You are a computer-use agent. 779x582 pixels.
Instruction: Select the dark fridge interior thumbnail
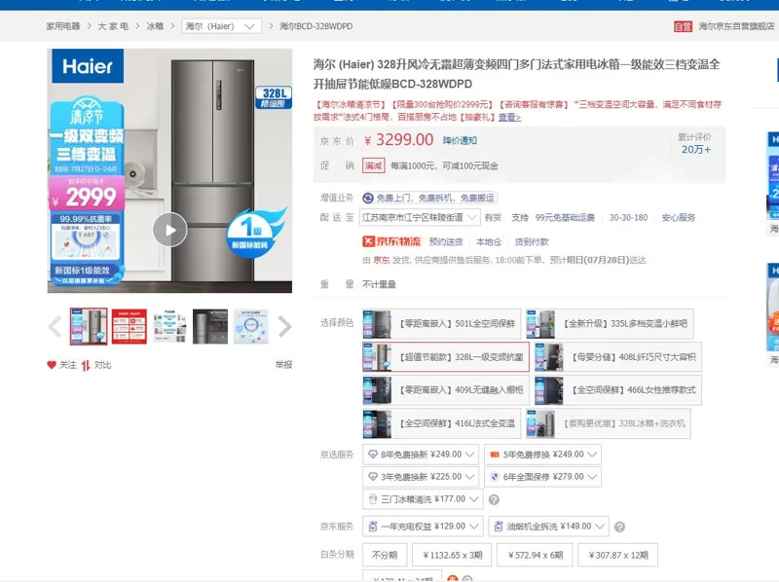point(210,326)
